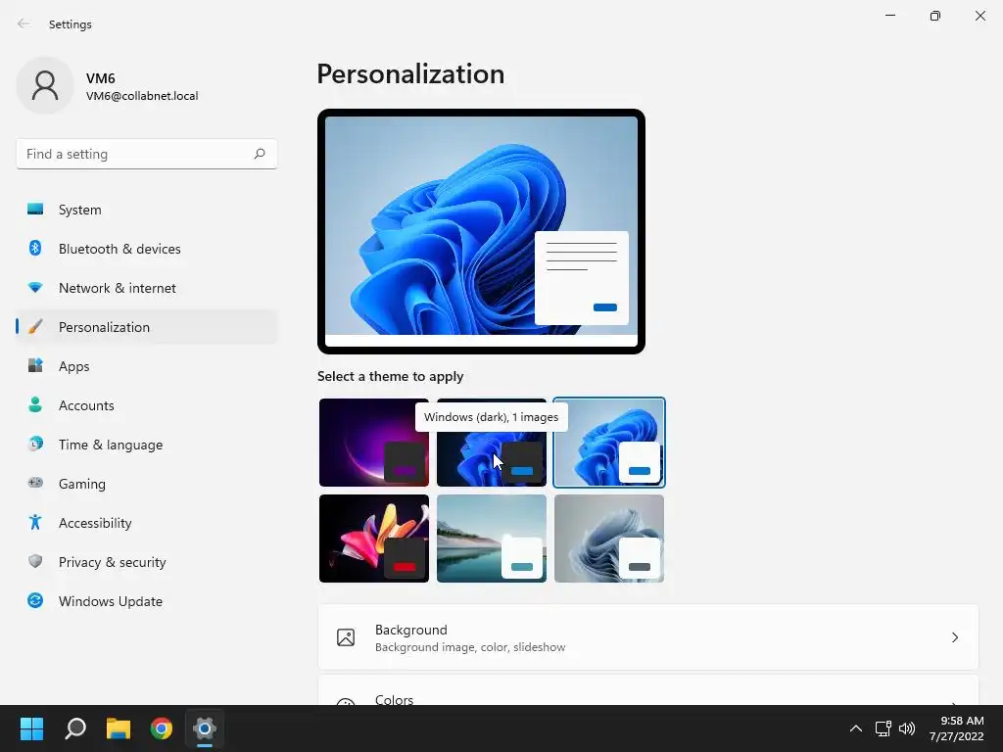Click the Apps icon in sidebar
This screenshot has height=752, width=1003.
(x=35, y=366)
